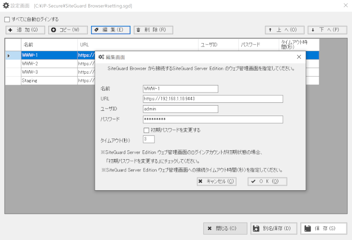
Task: Click the タイムアウト(秒) value field
Action: 149,139
